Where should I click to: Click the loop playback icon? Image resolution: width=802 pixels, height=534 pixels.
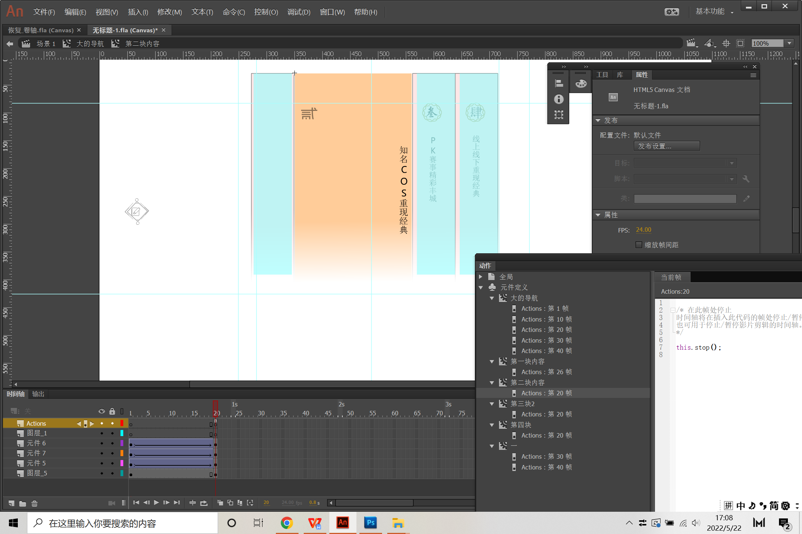coord(204,503)
